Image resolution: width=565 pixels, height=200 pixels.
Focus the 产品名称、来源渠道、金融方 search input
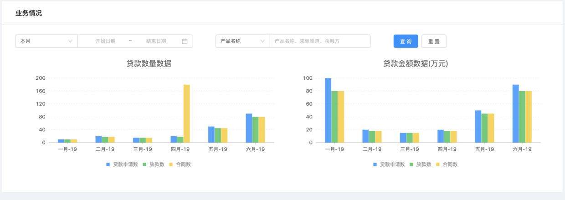click(x=320, y=41)
